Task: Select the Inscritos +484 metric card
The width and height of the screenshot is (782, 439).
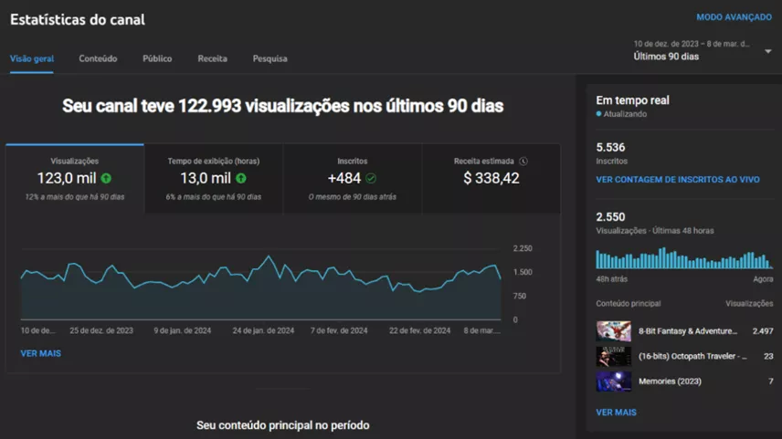Action: click(353, 179)
